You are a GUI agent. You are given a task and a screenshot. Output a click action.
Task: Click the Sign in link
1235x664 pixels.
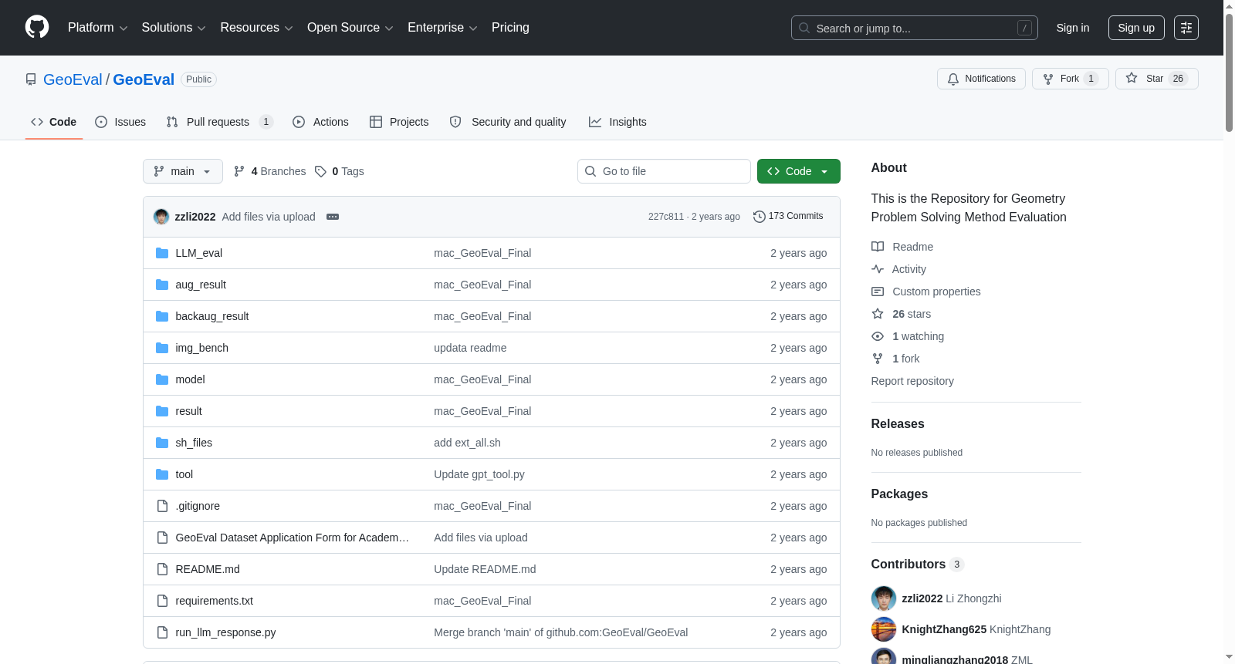(1073, 28)
